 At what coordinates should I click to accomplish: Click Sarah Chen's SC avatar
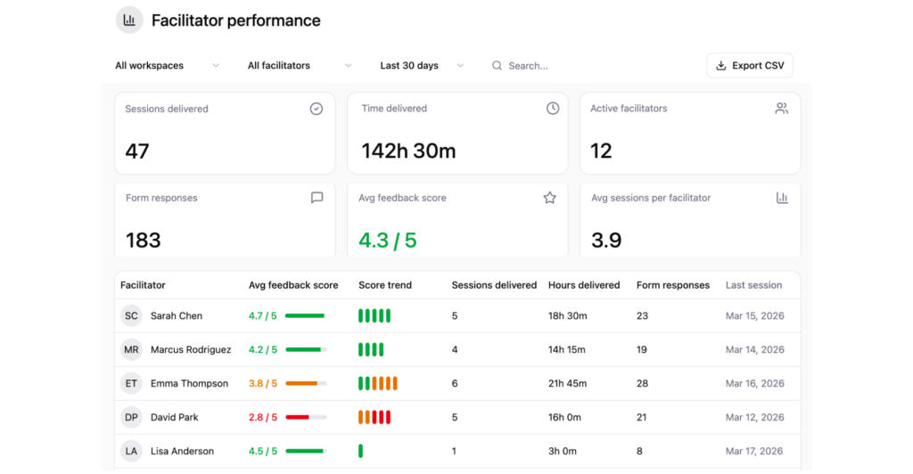pos(131,316)
